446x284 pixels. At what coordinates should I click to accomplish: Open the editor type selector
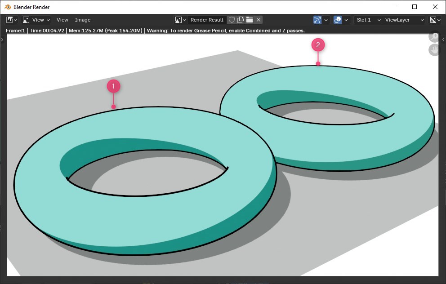tap(12, 20)
